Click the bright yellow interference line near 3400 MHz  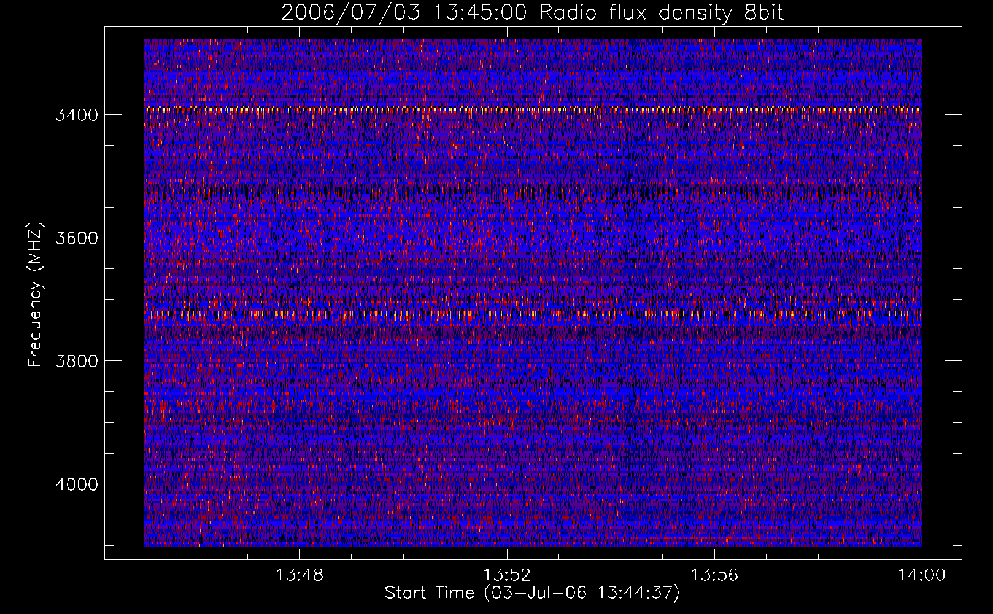(533, 110)
